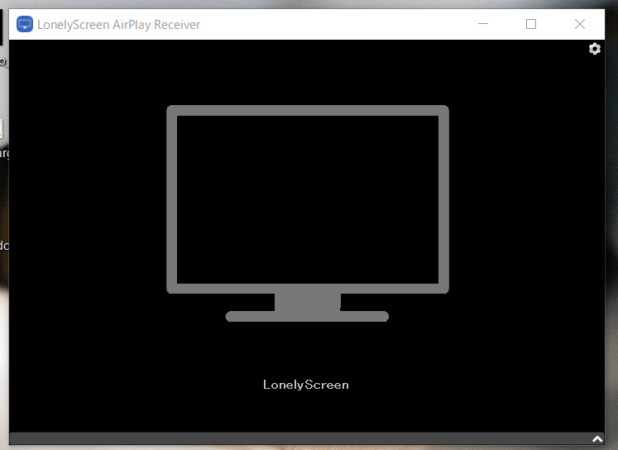Click the gray bottom bar
This screenshot has width=618, height=450.
[x=307, y=438]
